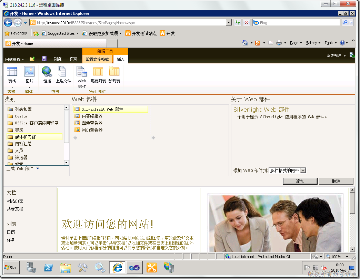This screenshot has height=279, width=360.
Task: Open Server Manager from the taskbar
Action: tap(31, 268)
